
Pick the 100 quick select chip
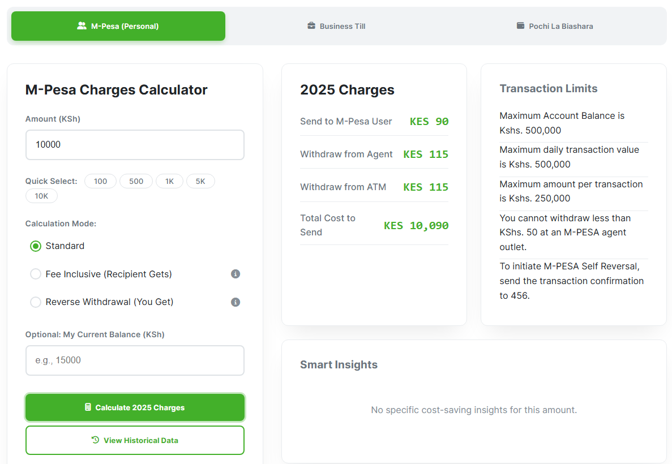(x=100, y=181)
